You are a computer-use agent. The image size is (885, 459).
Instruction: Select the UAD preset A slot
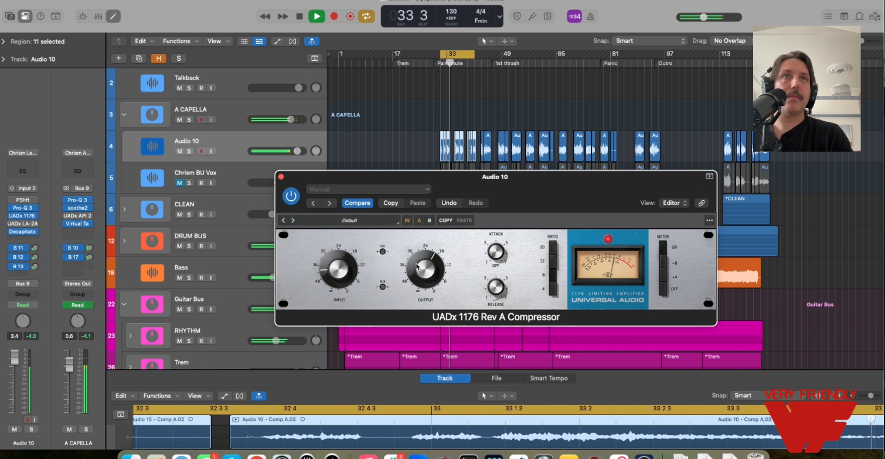coord(418,221)
